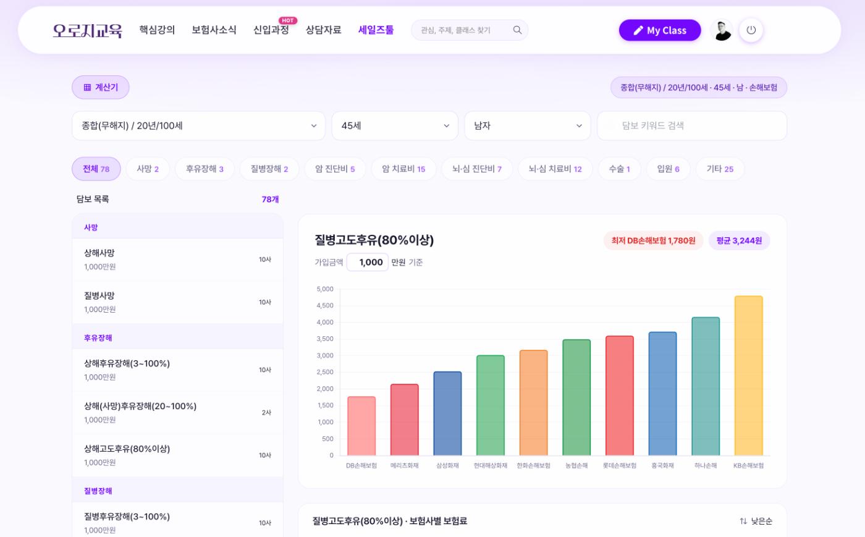Image resolution: width=865 pixels, height=537 pixels.
Task: Open the 45세 age dropdown
Action: click(x=395, y=125)
